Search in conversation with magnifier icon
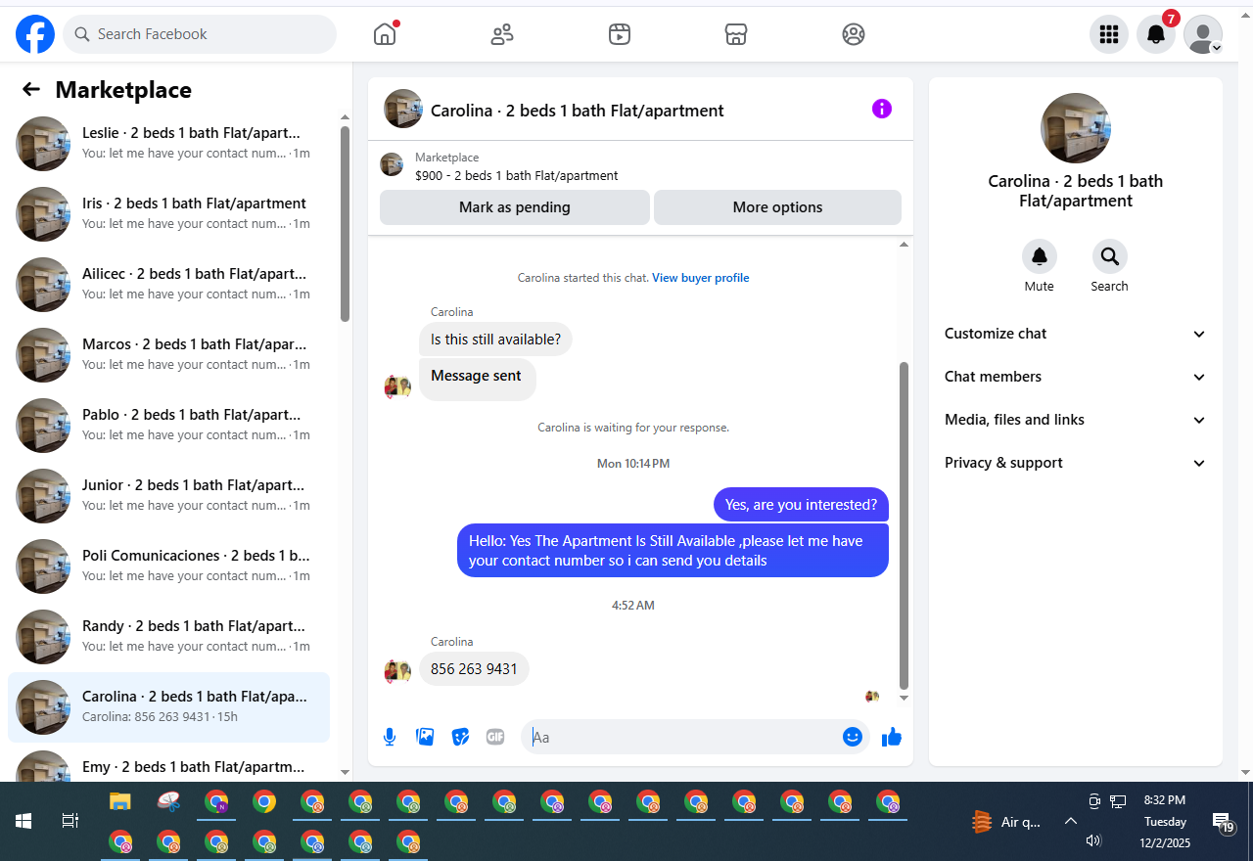This screenshot has height=861, width=1253. tap(1110, 256)
